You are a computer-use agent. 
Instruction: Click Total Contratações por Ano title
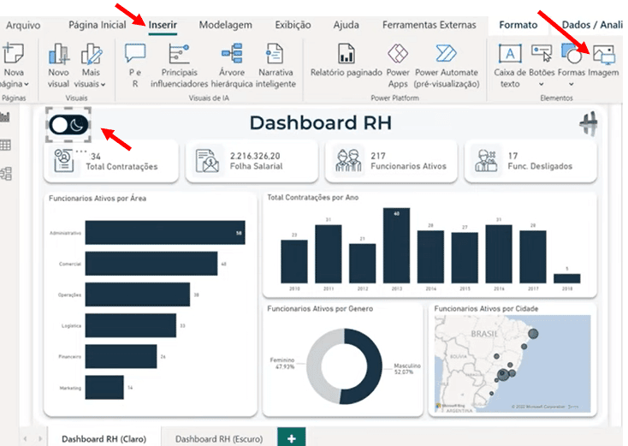[313, 198]
